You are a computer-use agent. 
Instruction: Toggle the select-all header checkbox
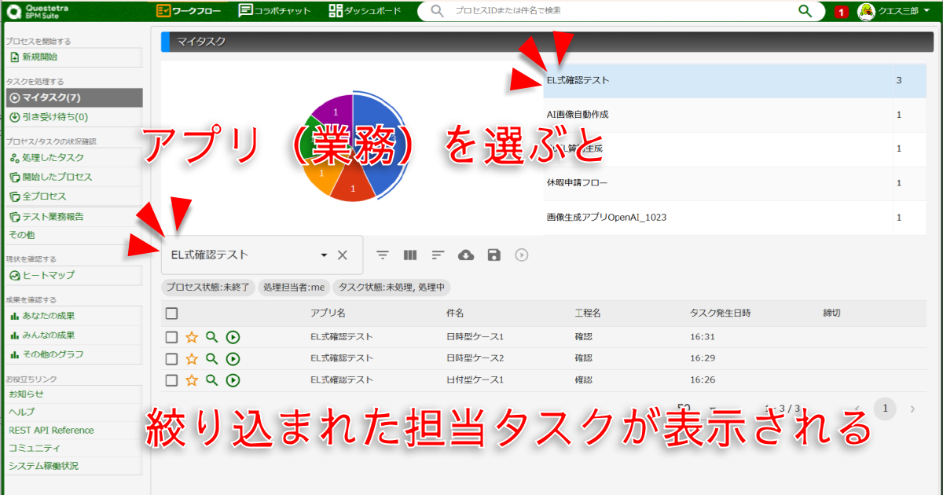[171, 313]
